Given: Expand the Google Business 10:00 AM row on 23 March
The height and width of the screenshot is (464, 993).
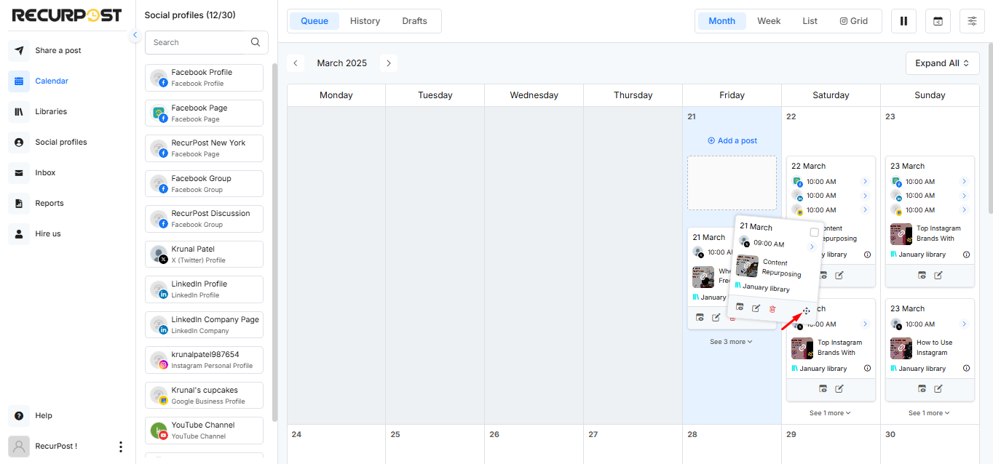Looking at the screenshot, I should pos(964,210).
